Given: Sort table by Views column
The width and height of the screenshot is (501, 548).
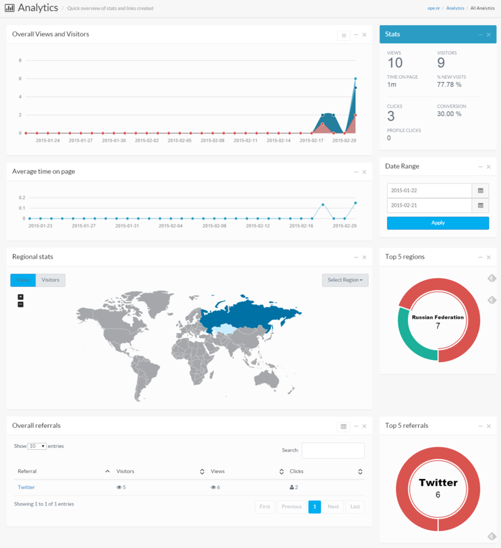Looking at the screenshot, I should pos(247,472).
